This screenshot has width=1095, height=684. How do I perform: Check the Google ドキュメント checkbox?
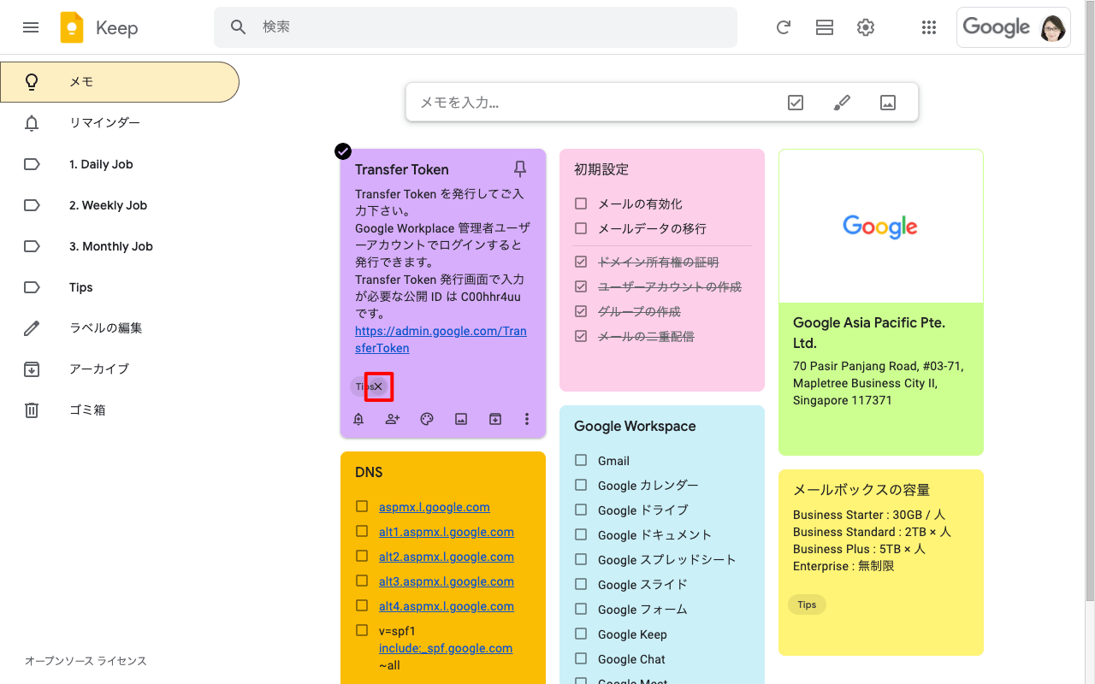[x=581, y=534]
